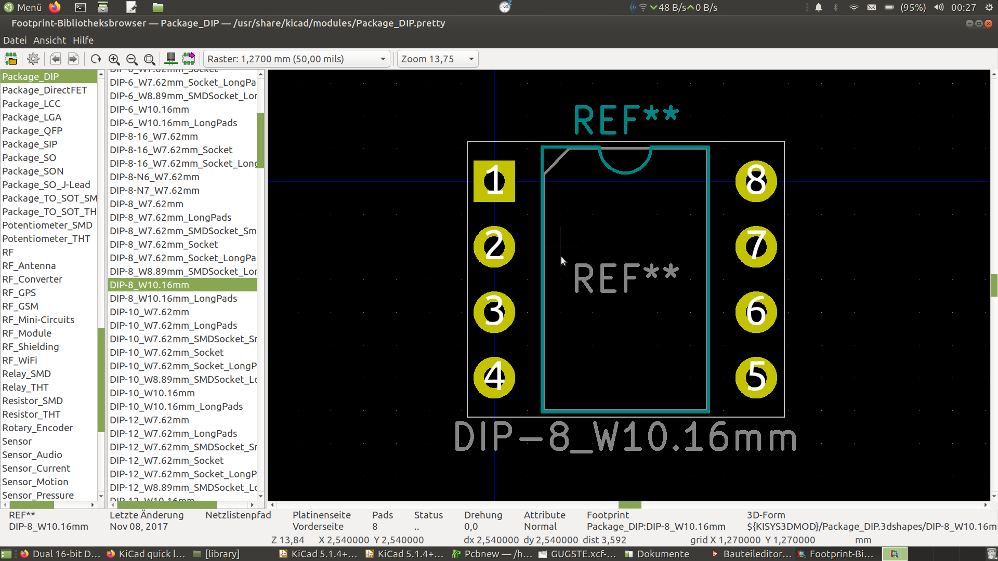The image size is (998, 561).
Task: Click footprint list vertical scrollbar thumb
Action: 261,140
